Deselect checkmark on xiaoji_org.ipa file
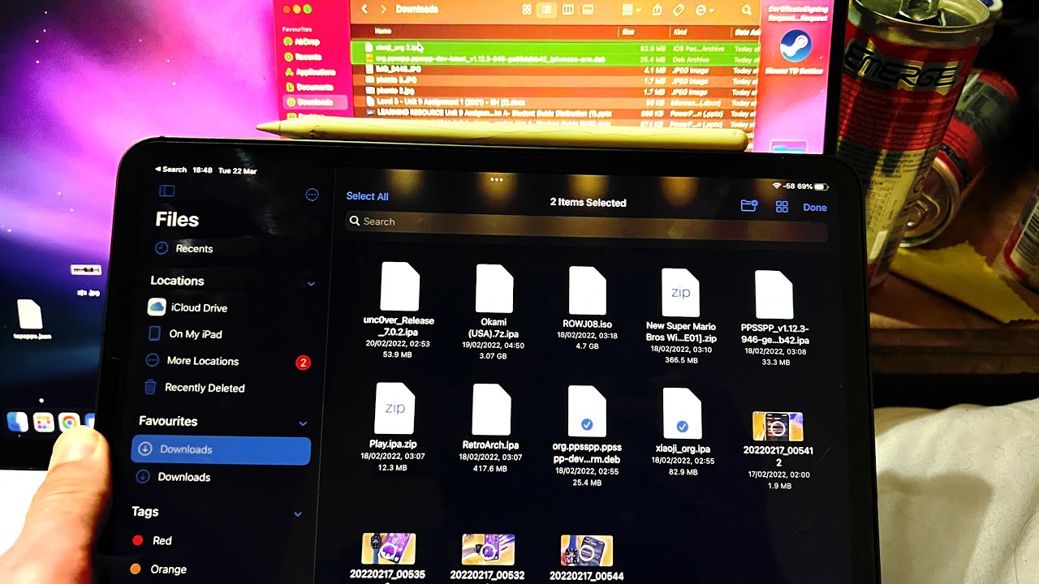The image size is (1039, 584). pyautogui.click(x=683, y=426)
